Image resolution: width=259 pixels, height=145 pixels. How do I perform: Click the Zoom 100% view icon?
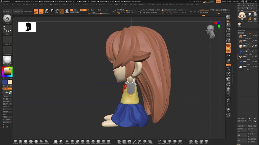point(228,35)
